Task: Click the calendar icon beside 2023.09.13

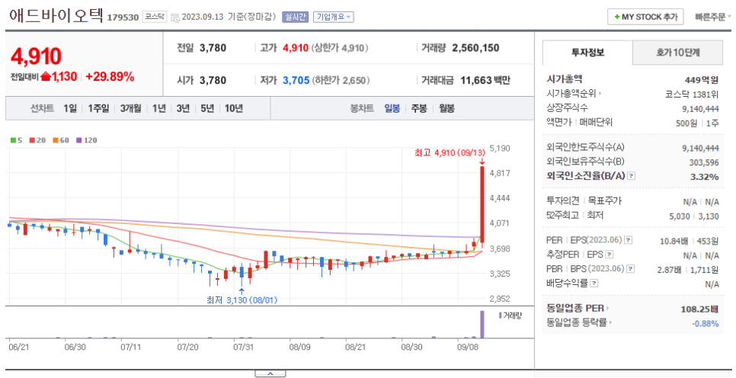Action: (x=174, y=18)
